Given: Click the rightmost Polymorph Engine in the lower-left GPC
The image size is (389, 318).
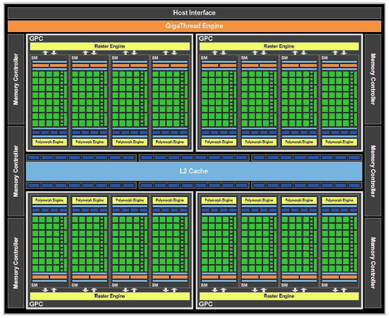Looking at the screenshot, I should [170, 200].
